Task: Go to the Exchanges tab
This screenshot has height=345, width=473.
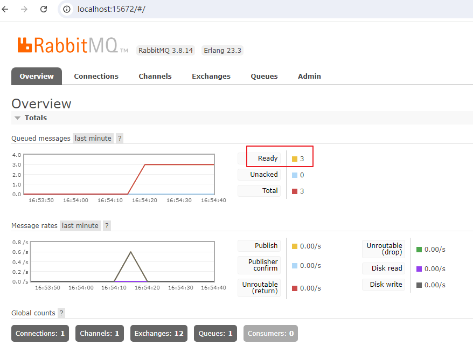Action: click(x=211, y=77)
